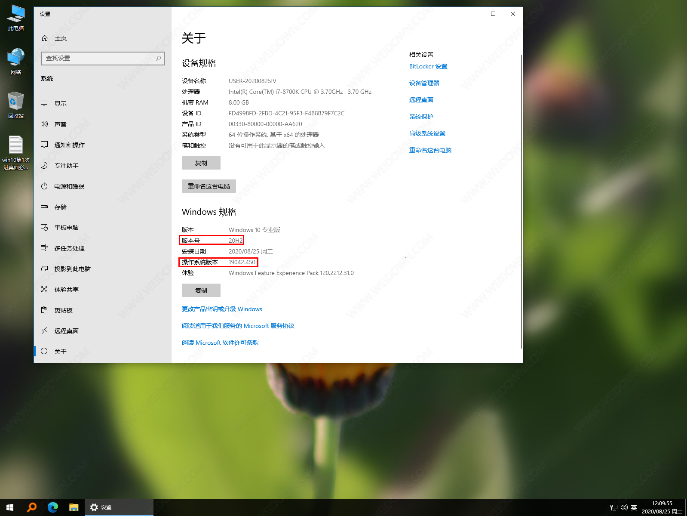
Task: Select 回收站 recycle bin icon
Action: [x=16, y=105]
